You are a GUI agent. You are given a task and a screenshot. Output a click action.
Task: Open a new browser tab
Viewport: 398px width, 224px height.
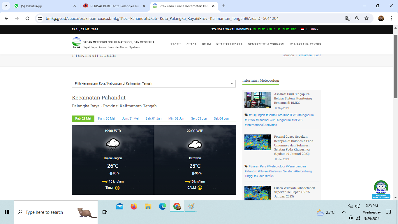pos(224,6)
